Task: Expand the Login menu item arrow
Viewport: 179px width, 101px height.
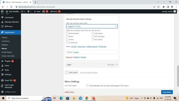Action: (117, 65)
